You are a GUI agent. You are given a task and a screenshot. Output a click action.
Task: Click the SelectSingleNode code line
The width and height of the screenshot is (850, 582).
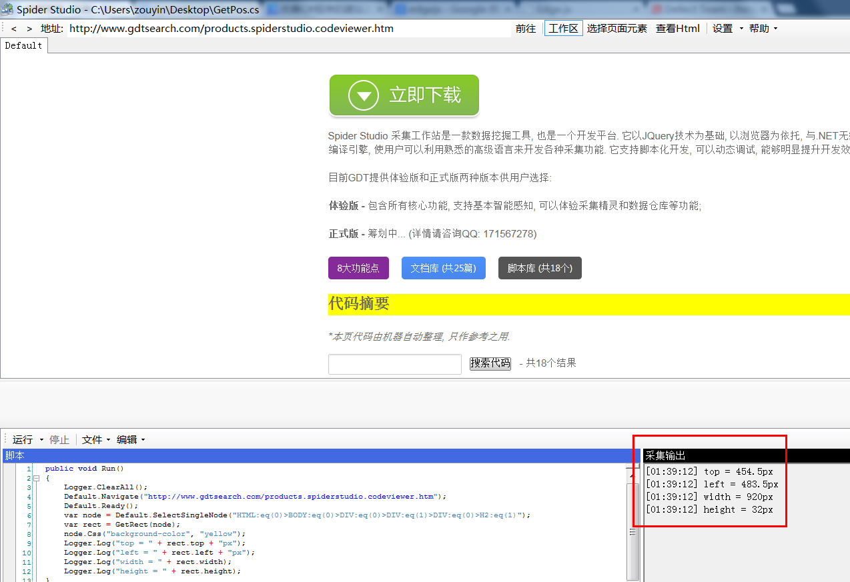[298, 515]
